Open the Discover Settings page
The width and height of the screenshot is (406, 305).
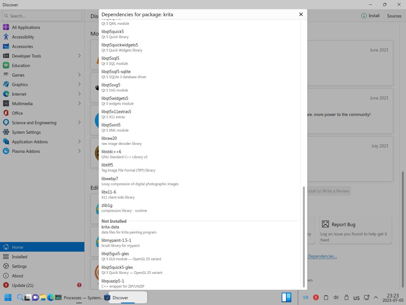42,266
